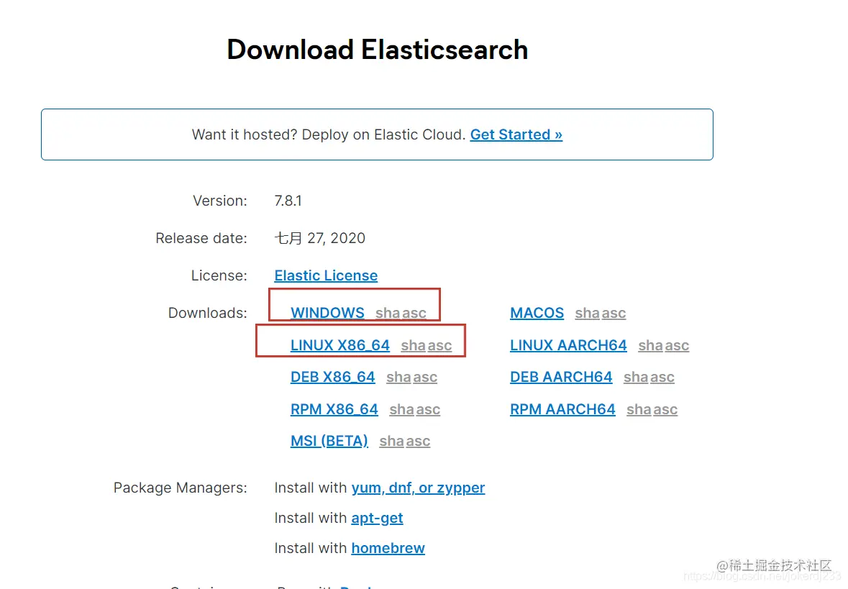Open sha checksum for RPM AARCH64
This screenshot has height=589, width=848.
[639, 409]
